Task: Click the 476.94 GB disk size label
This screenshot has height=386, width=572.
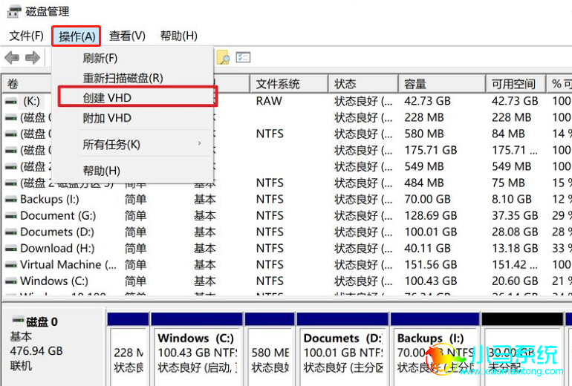Action: click(x=36, y=350)
